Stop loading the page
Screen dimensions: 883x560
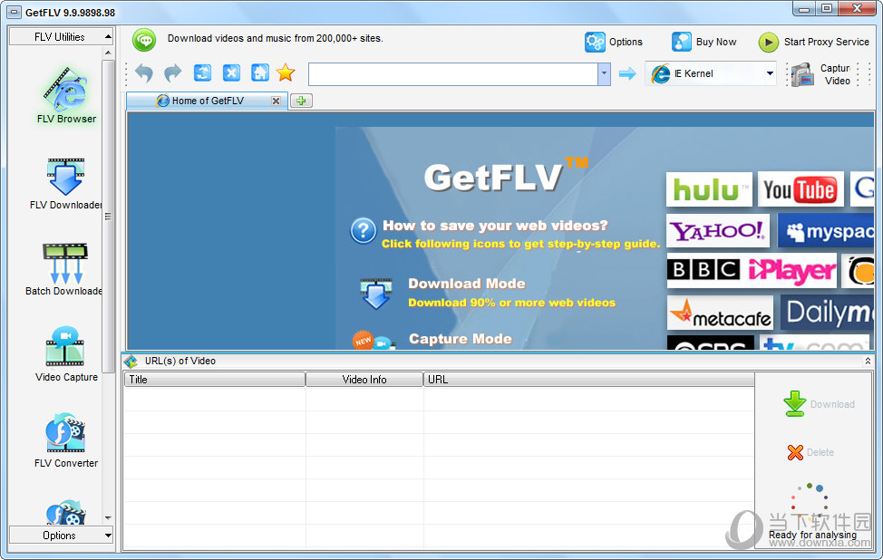point(231,73)
